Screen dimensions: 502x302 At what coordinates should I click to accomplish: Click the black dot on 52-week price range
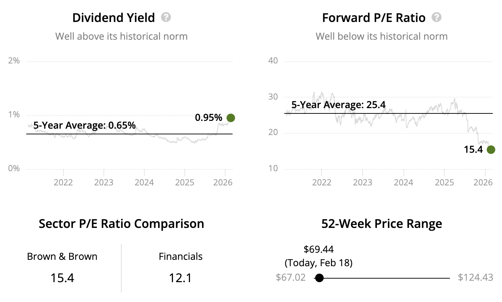coord(319,278)
